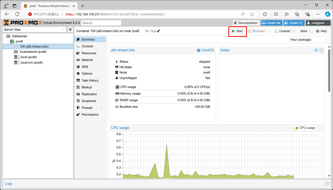Open Notes edit icon
The width and height of the screenshot is (333, 190).
tap(316, 50)
